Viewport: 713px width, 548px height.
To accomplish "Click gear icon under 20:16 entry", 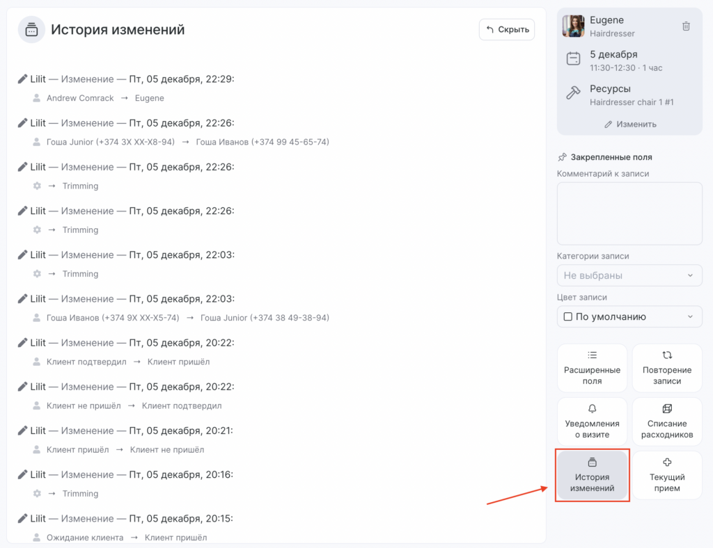I will tap(37, 494).
